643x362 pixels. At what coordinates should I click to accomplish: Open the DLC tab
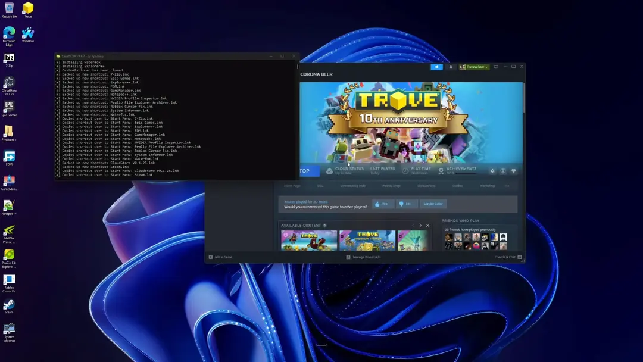(x=320, y=186)
